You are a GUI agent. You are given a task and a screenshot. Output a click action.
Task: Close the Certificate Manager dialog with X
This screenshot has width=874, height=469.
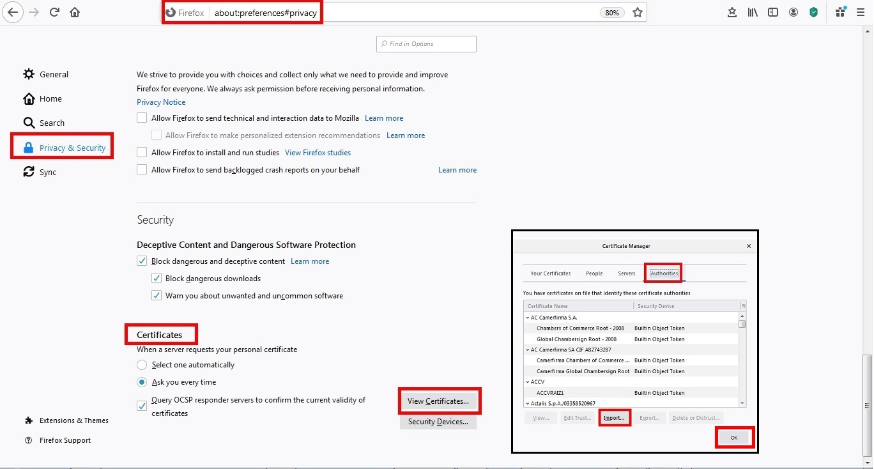point(749,246)
